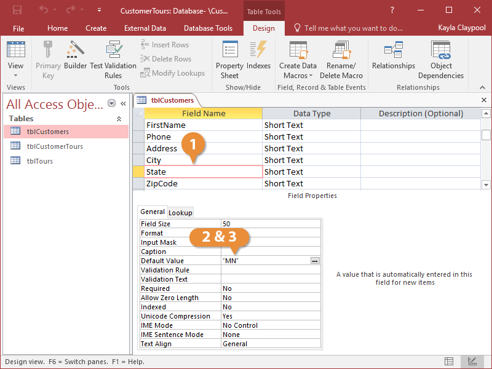Screen dimensions: 492x369
Task: Switch to the Lookup properties tab
Action: (180, 212)
